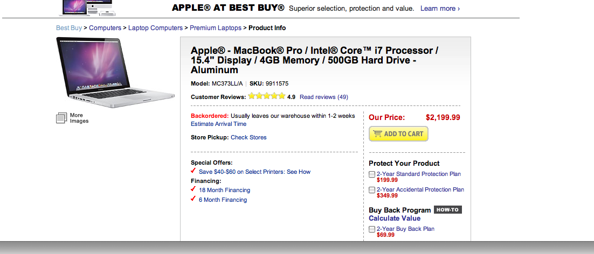Image resolution: width=594 pixels, height=254 pixels.
Task: Click the HOW-TO badge beside Buy Back Program
Action: (x=448, y=210)
